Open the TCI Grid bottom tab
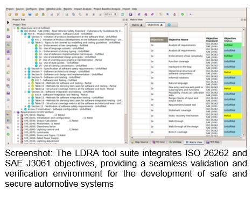Screen dimensions: 252x197 click(158, 142)
